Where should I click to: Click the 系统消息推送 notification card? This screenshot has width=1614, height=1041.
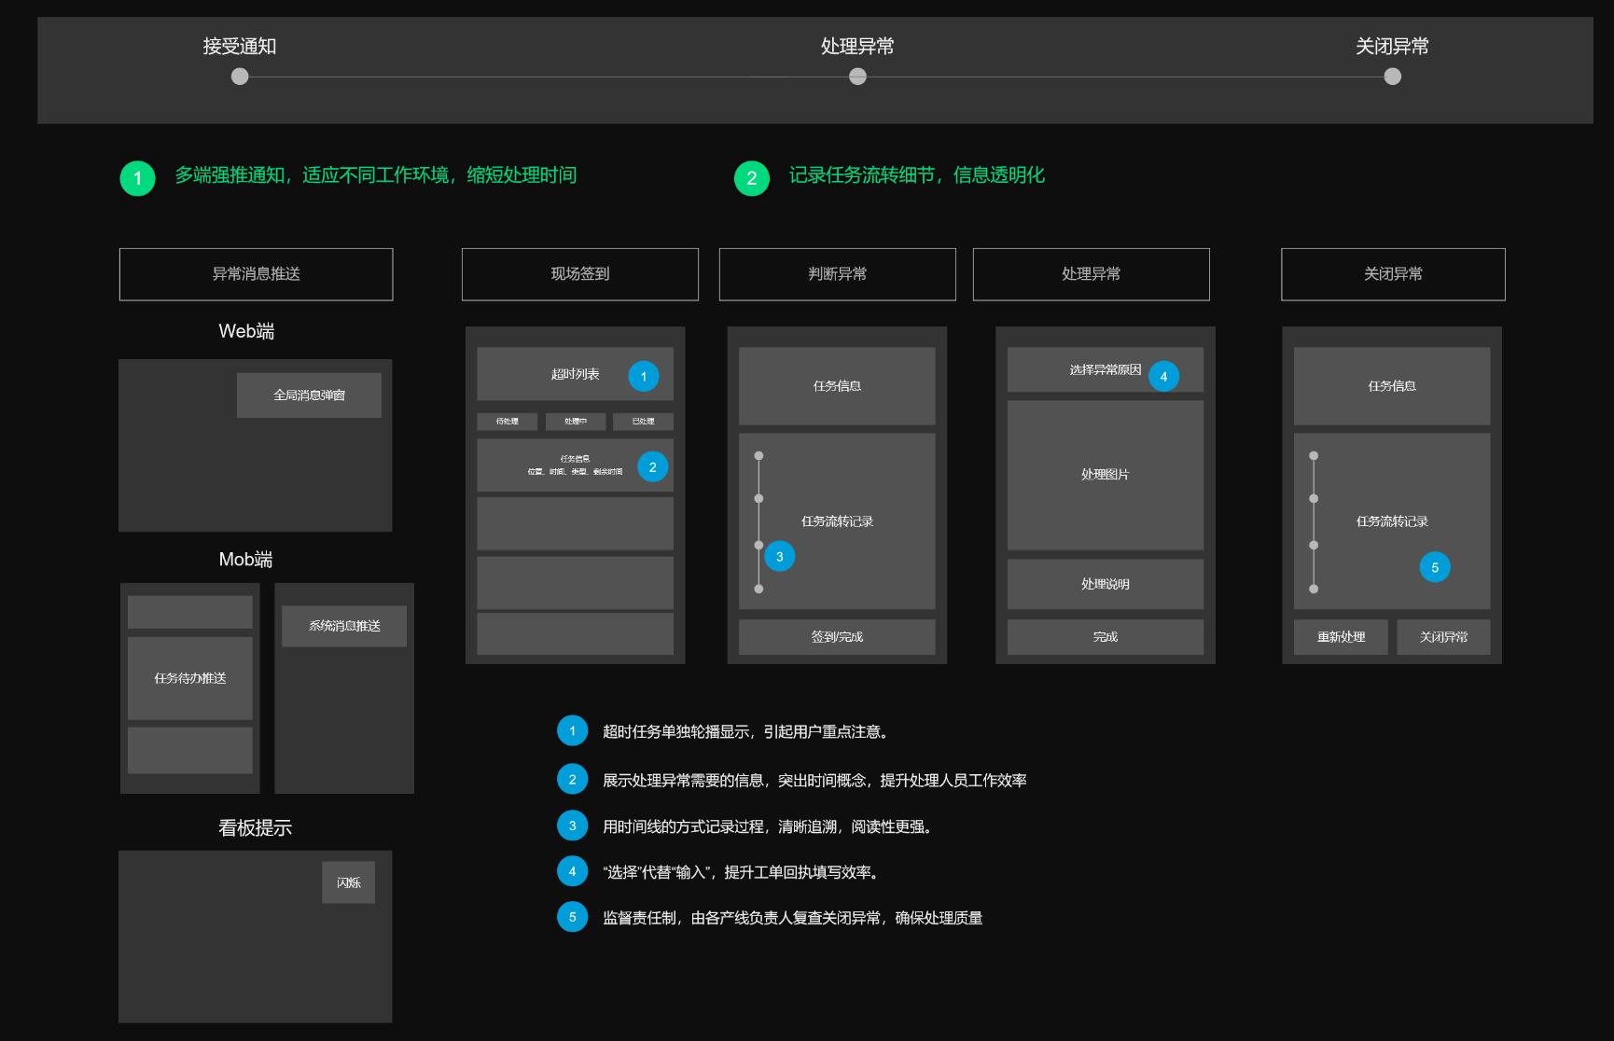[344, 626]
